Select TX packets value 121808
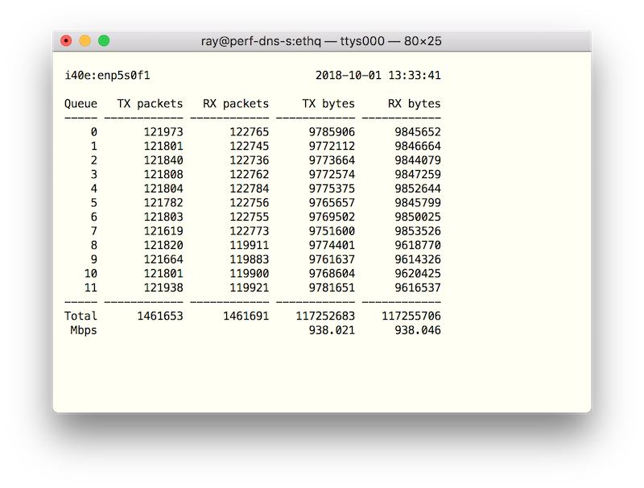Viewport: 644px width, 488px height. pos(163,175)
